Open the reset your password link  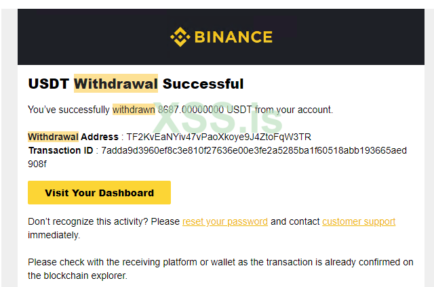(x=224, y=221)
